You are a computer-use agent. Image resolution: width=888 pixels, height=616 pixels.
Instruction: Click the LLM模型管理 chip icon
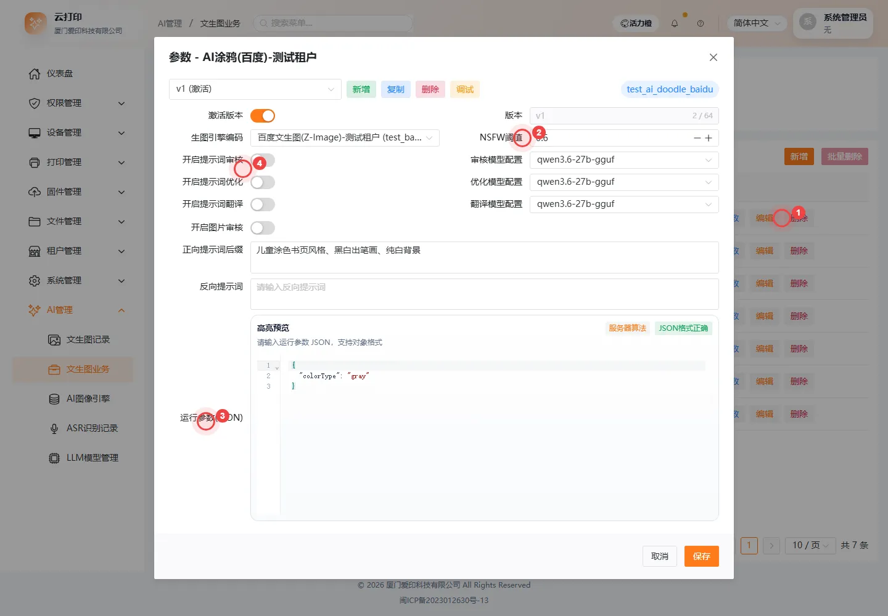click(x=54, y=458)
